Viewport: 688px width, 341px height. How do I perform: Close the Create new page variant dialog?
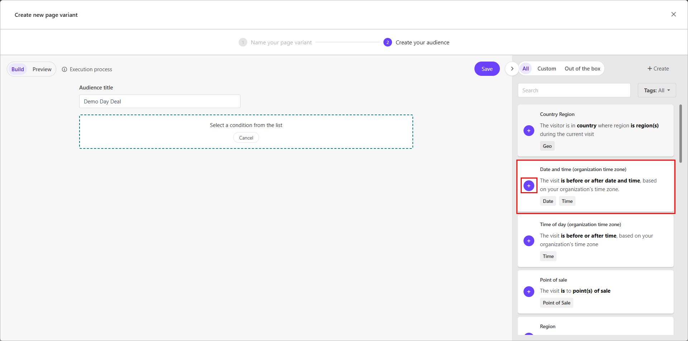673,14
